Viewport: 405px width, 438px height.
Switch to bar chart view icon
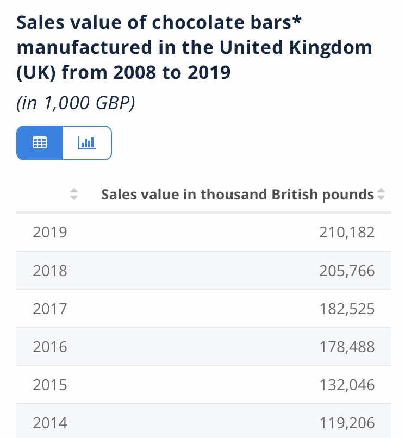(x=87, y=143)
